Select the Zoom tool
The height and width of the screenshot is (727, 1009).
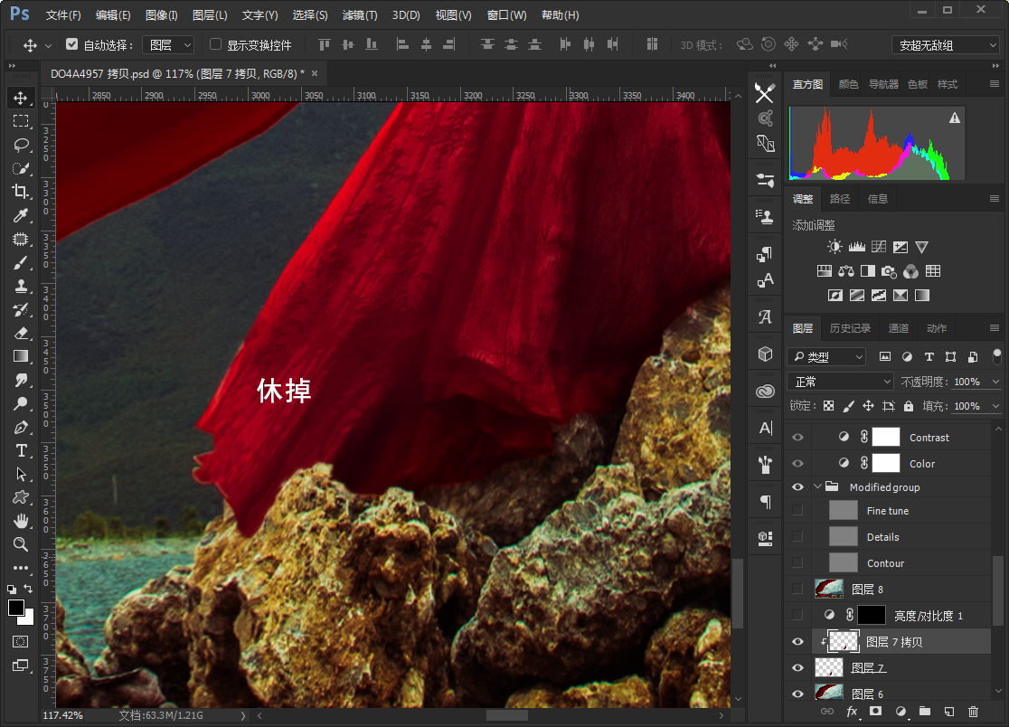(21, 544)
